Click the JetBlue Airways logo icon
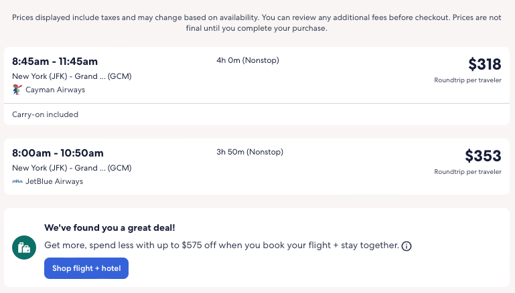Viewport: 515px width, 293px height. 17,181
